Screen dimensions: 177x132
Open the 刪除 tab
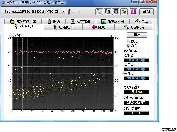point(53,21)
